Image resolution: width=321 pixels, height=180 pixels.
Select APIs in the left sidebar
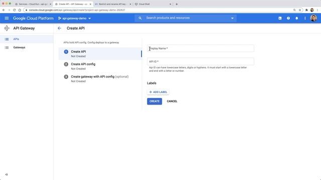point(27,39)
